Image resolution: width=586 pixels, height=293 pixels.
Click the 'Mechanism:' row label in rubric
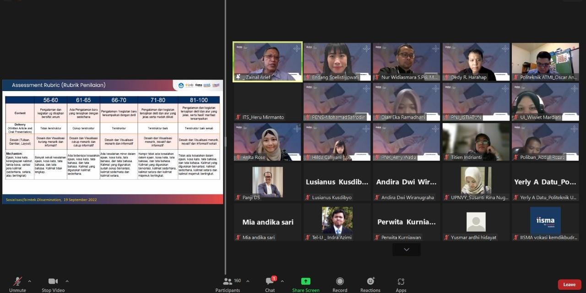pyautogui.click(x=20, y=165)
